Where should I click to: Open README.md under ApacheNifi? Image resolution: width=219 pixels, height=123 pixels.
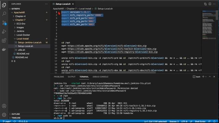[29, 57]
